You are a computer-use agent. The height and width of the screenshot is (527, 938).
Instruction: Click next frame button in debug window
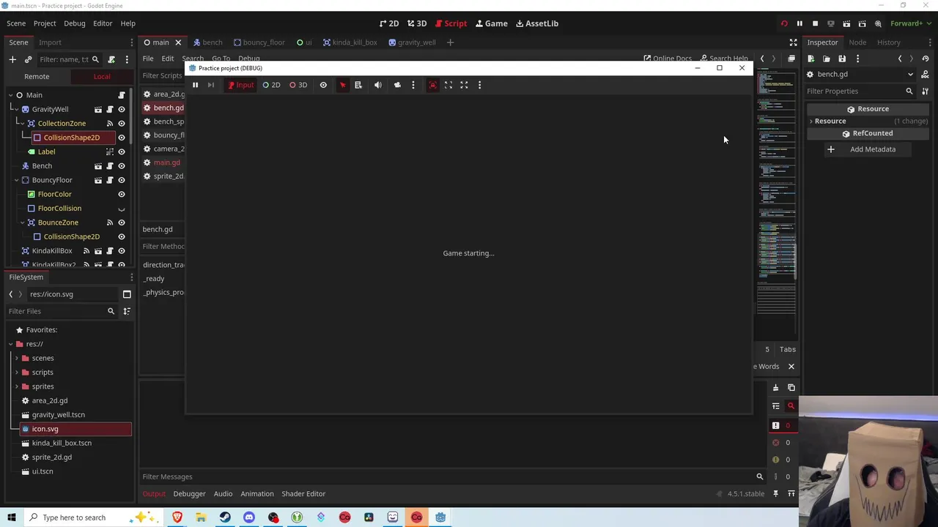click(211, 85)
